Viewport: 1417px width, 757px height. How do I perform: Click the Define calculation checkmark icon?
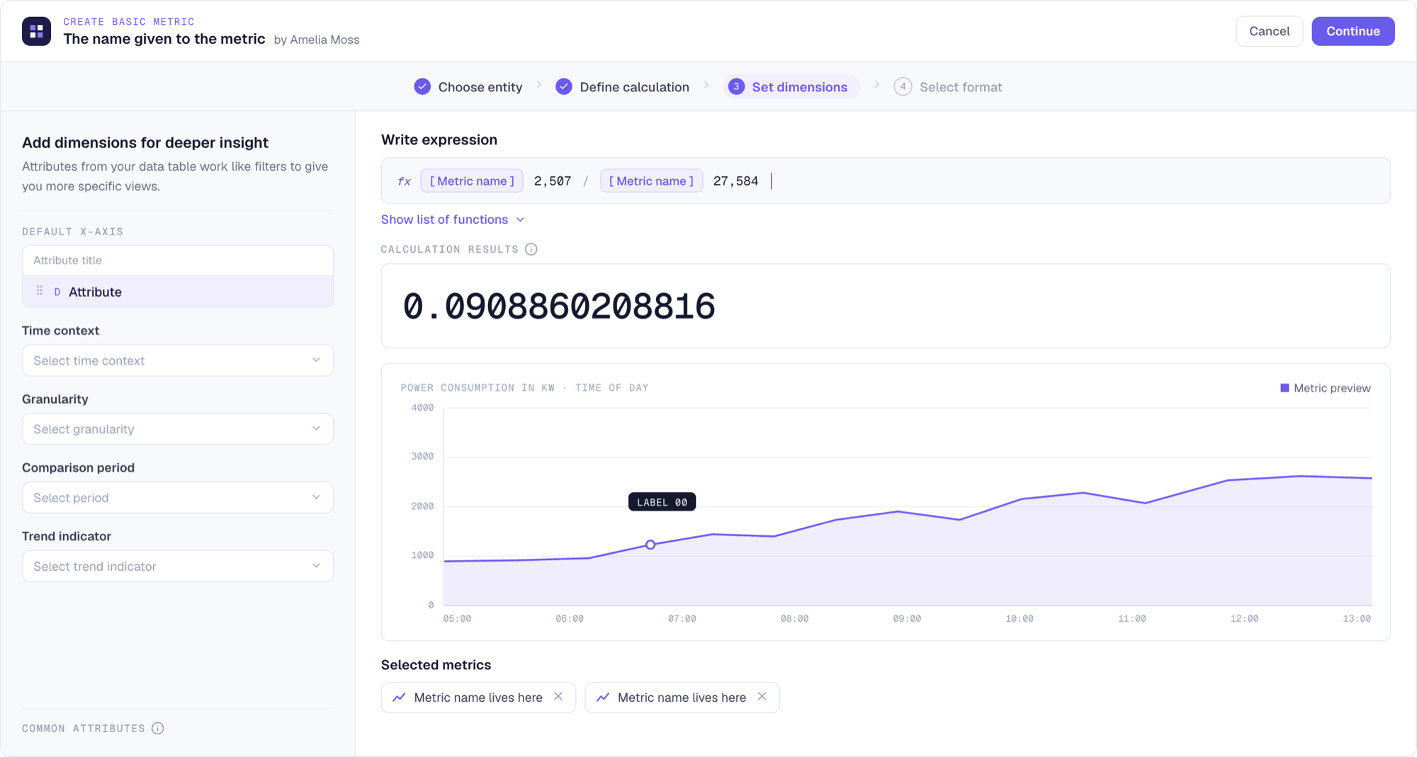coord(564,86)
